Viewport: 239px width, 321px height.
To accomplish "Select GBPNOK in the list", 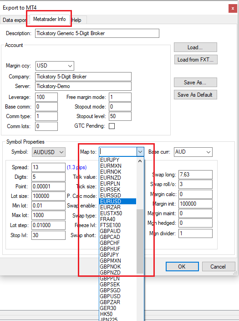I will (x=118, y=267).
